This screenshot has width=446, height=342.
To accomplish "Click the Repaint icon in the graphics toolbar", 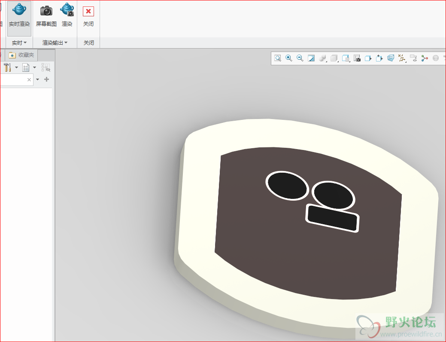I will tap(311, 58).
